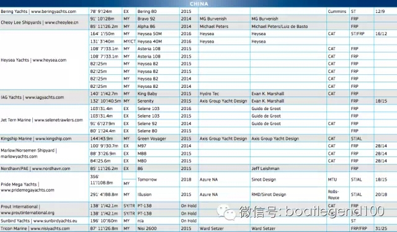Click the Heysea 50M model cell
397x232 pixels.
coord(158,34)
